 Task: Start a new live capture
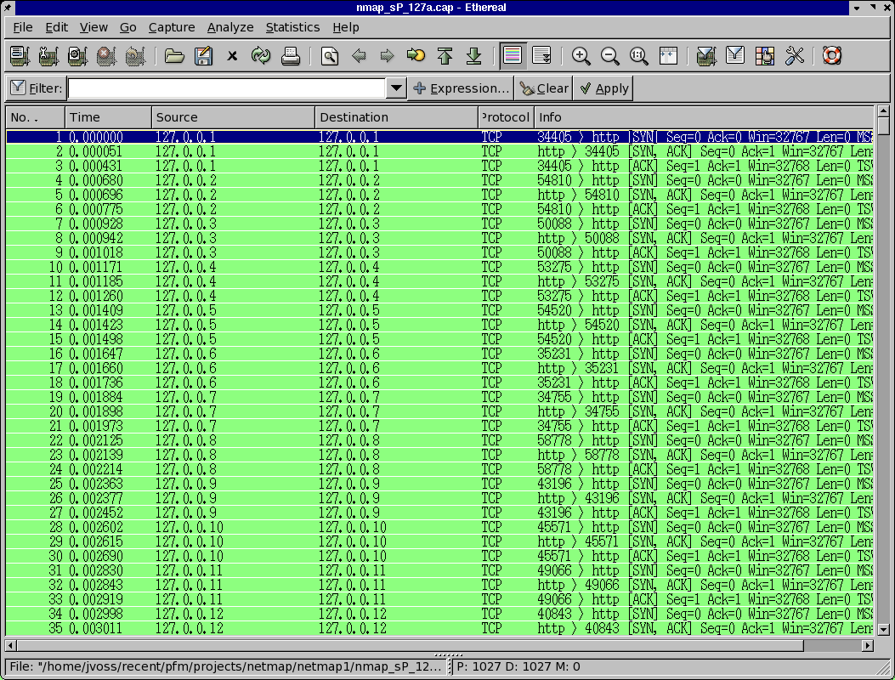tap(77, 55)
